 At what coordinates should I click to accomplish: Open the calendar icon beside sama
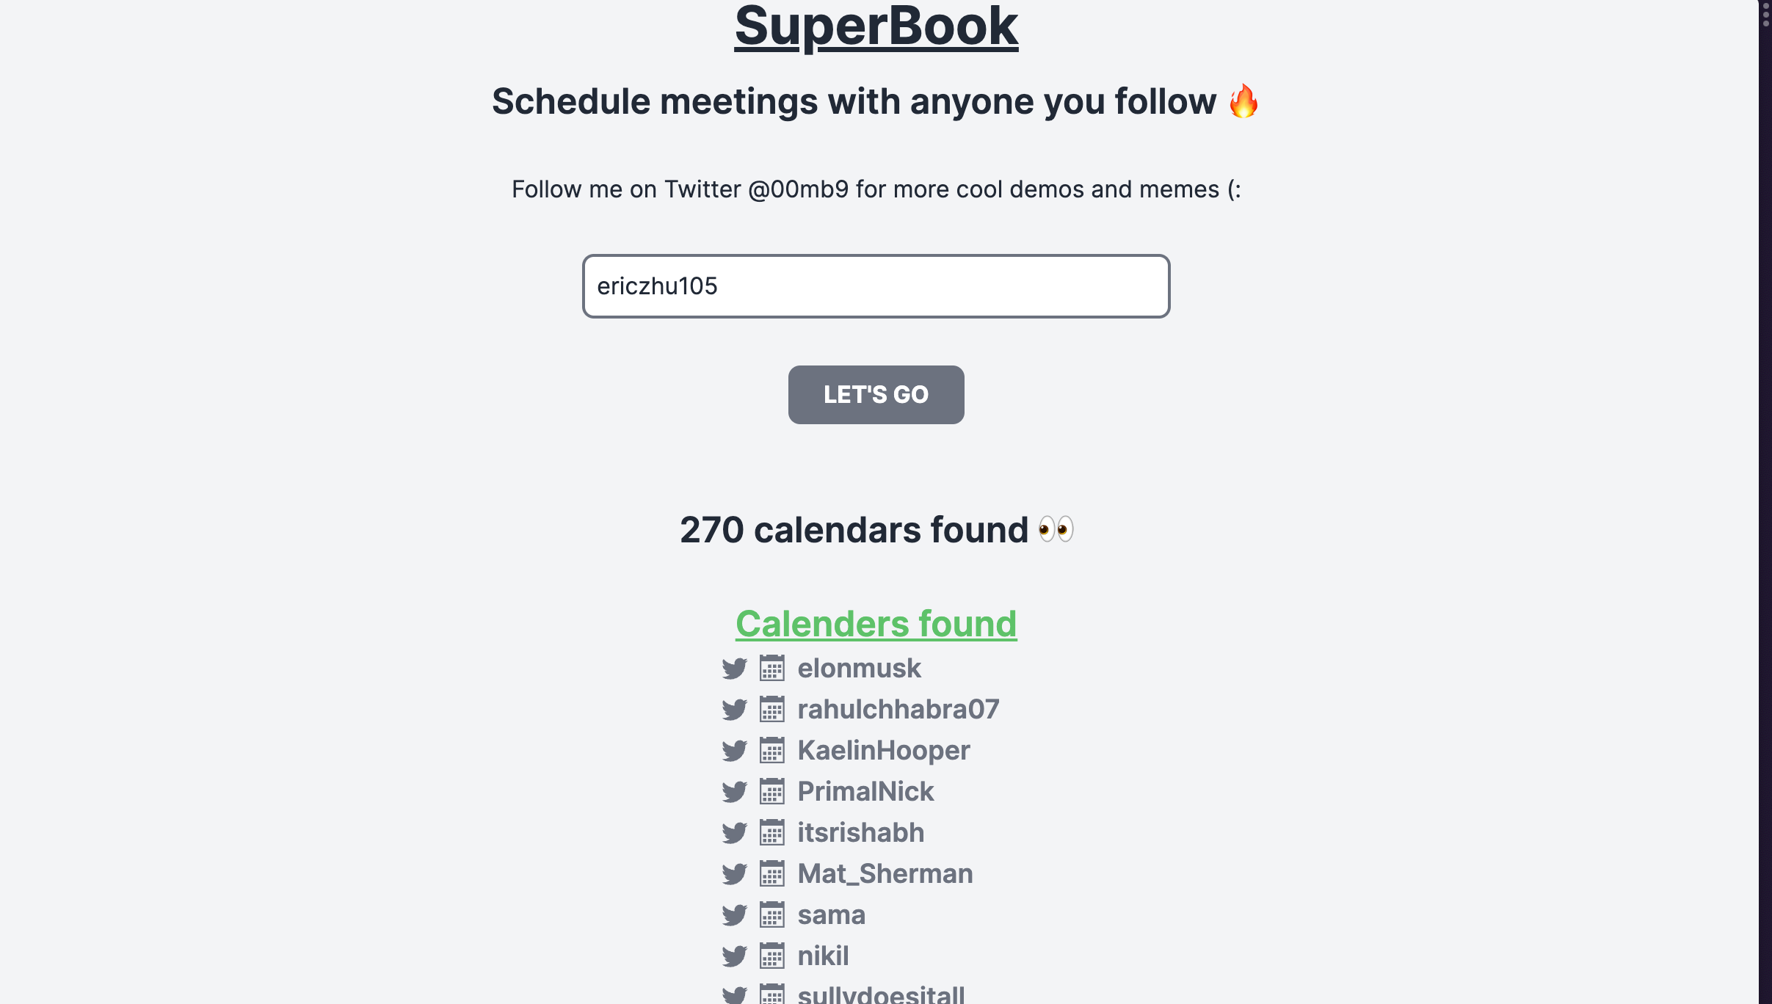[x=771, y=915]
